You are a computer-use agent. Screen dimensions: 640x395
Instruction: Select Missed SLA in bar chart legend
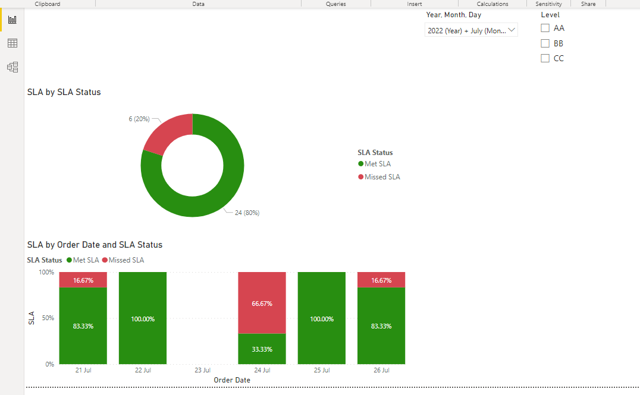pyautogui.click(x=123, y=260)
